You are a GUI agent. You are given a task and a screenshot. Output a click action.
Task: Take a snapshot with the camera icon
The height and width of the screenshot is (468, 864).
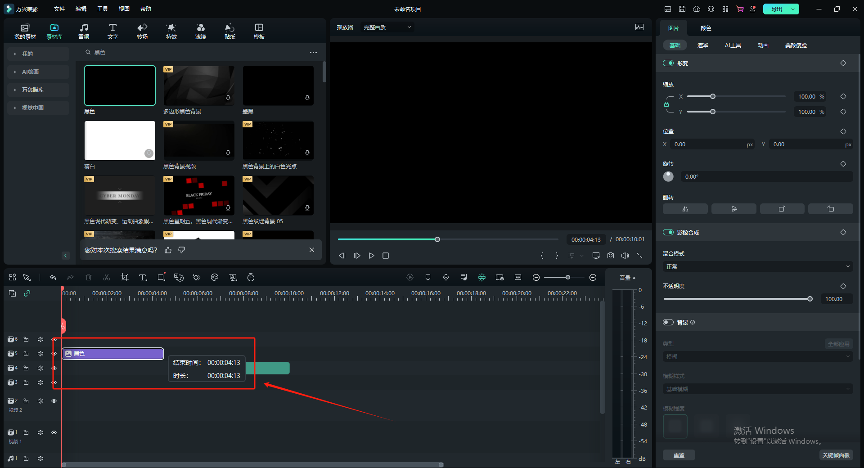pyautogui.click(x=611, y=256)
